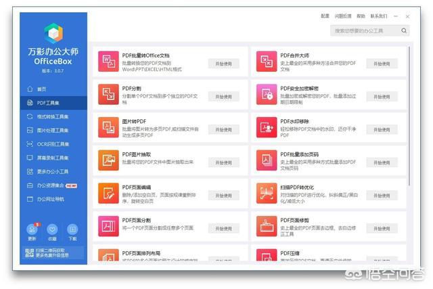The height and width of the screenshot is (289, 433).
Task: Click 开始使用 for PDF合并大师
Action: click(382, 64)
